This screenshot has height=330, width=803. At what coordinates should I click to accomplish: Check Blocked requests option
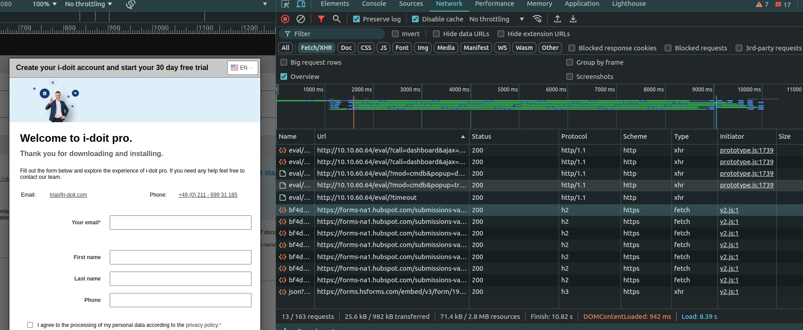point(668,48)
